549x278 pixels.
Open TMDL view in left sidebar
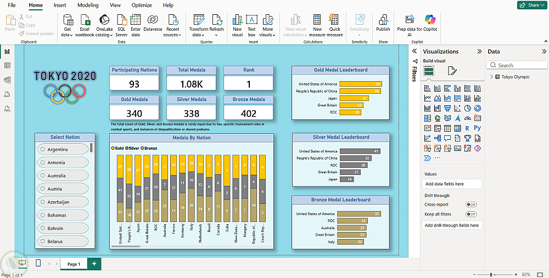tap(7, 109)
